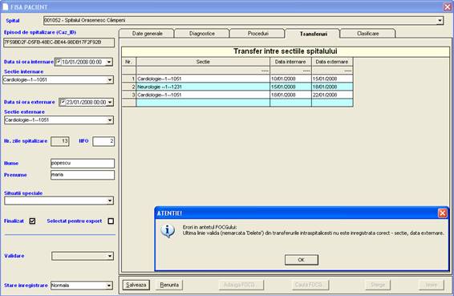
Task: Open Data si ora externare date picker
Action: coord(110,102)
